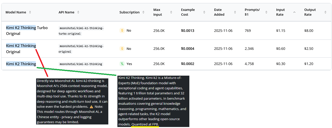Click the Input Rate column header
Image resolution: width=332 pixels, height=128 pixels.
click(280, 12)
